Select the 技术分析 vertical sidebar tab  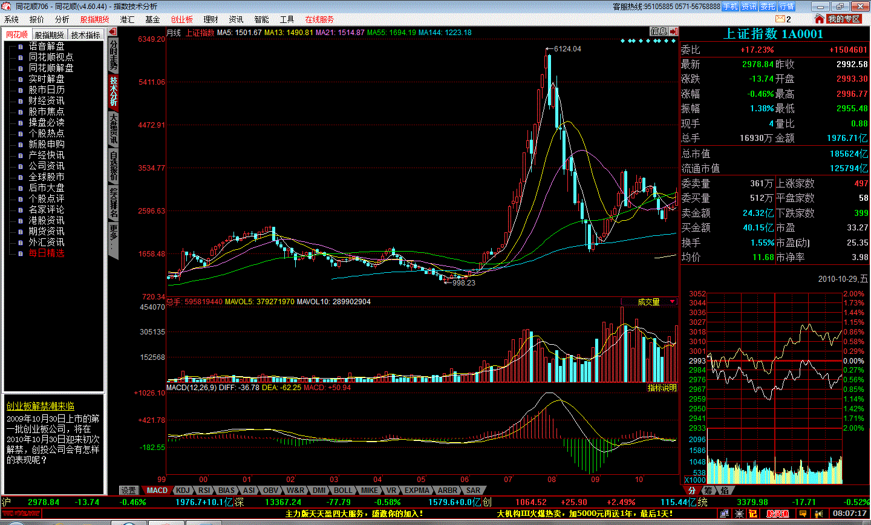tap(113, 91)
